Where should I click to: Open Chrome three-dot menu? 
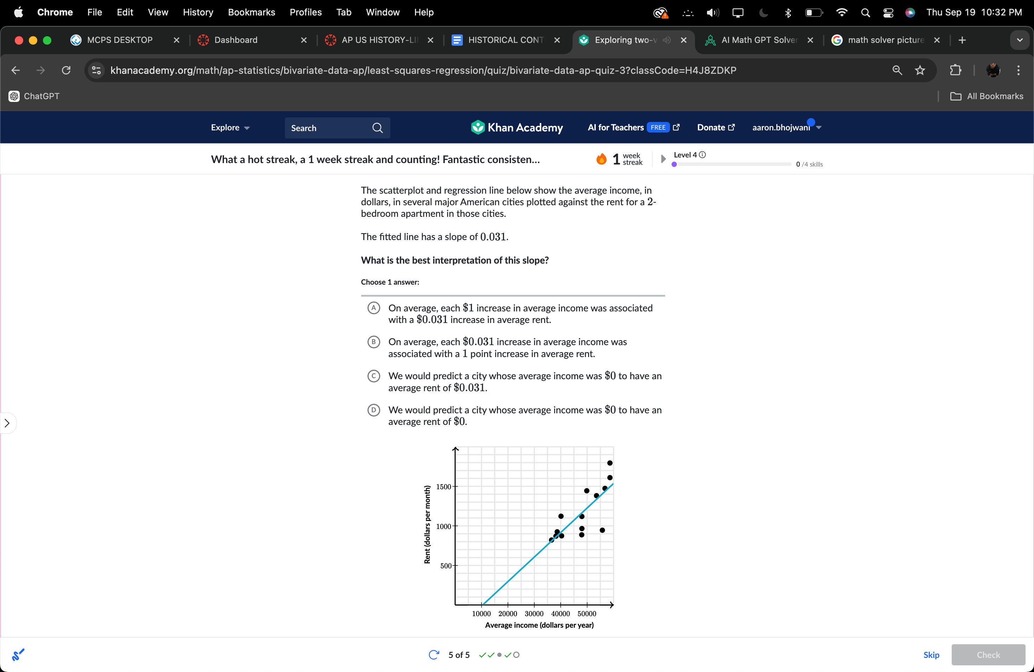tap(1019, 70)
